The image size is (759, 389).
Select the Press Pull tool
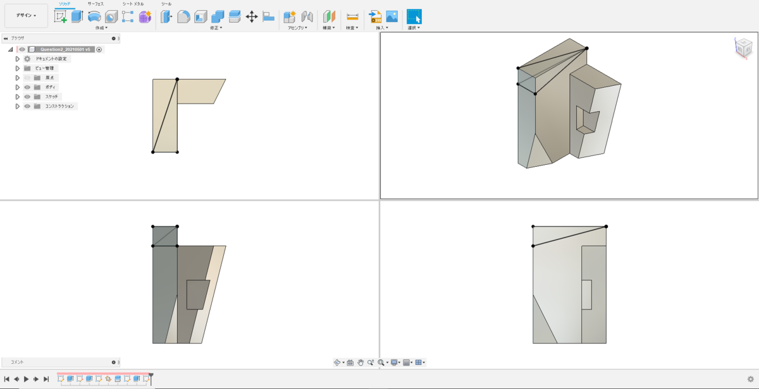[x=166, y=17]
